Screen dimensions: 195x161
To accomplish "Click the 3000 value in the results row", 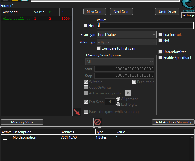I will [66, 19].
